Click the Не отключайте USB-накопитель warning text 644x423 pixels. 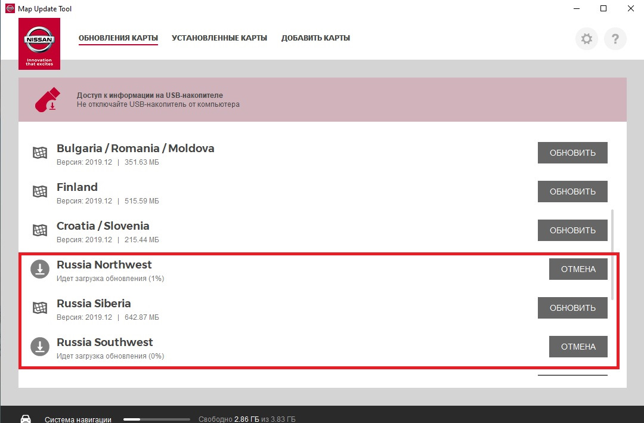tap(158, 104)
